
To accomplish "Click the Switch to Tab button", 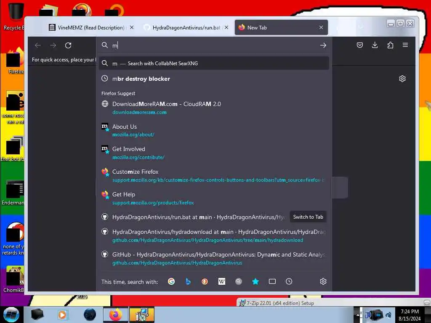I will (308, 217).
